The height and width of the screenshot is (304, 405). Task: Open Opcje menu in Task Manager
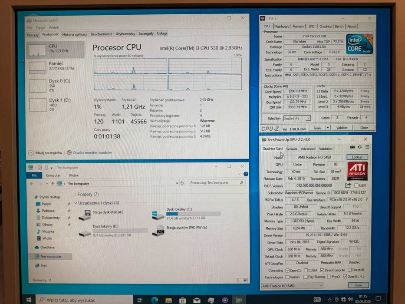click(40, 27)
